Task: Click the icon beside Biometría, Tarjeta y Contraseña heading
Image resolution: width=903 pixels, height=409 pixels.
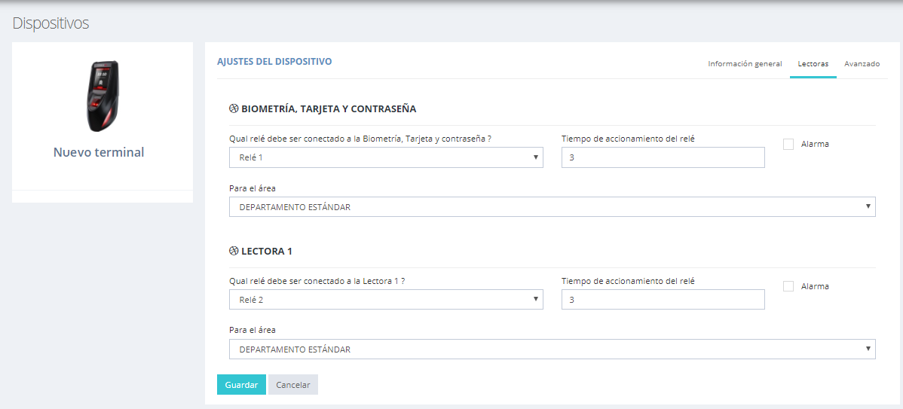Action: click(234, 108)
